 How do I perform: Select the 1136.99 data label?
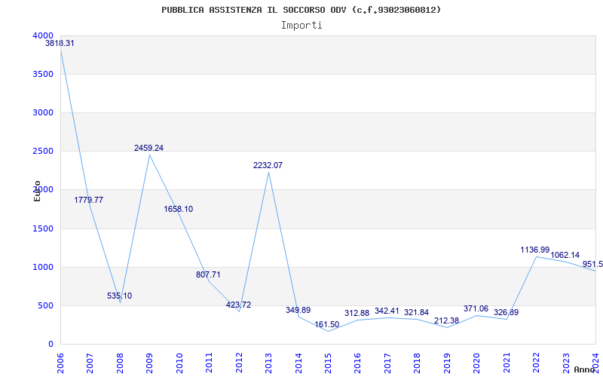pyautogui.click(x=535, y=250)
